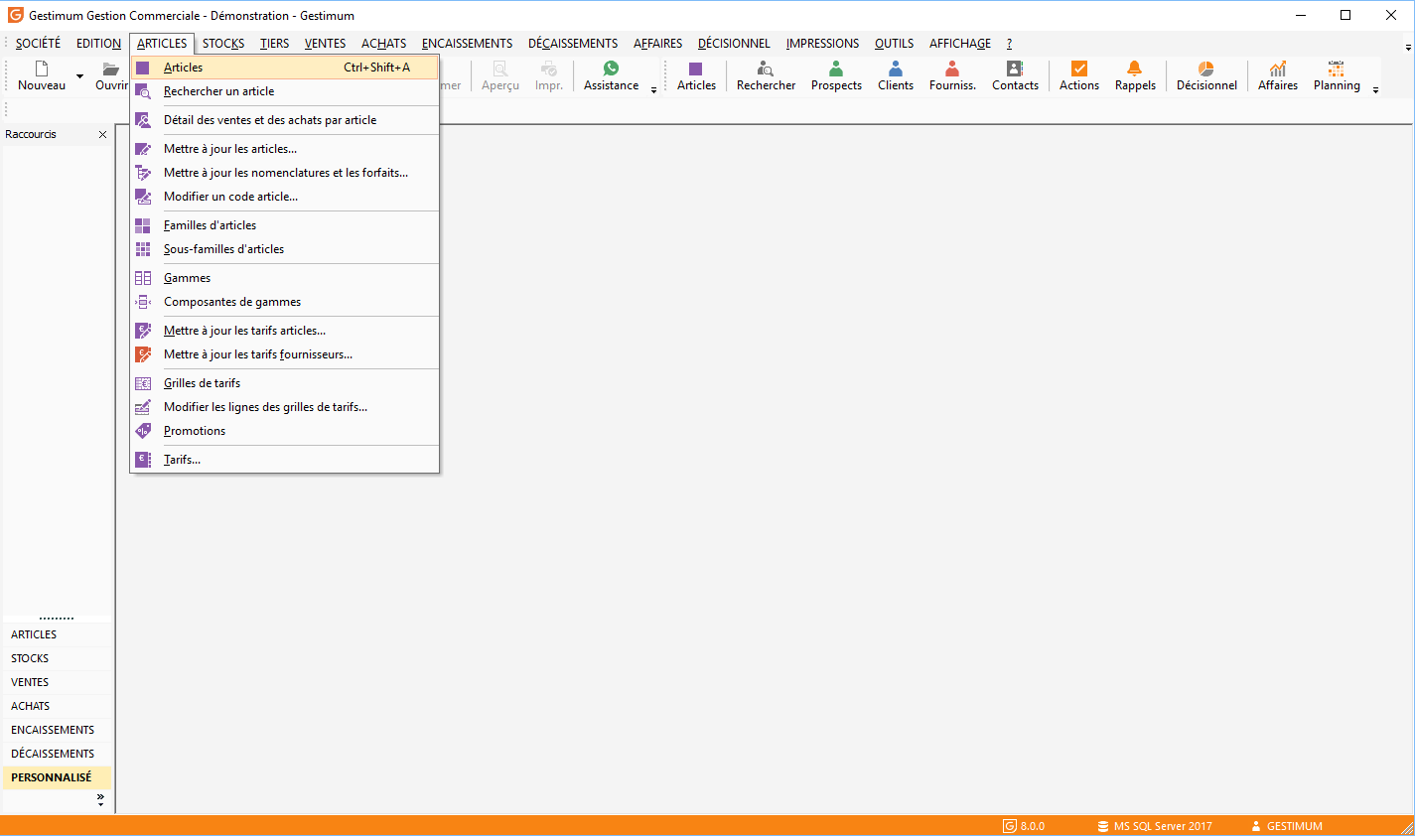Switch to STOCKS shortcuts tab in sidebar
Image resolution: width=1415 pixels, height=836 pixels.
(x=57, y=658)
